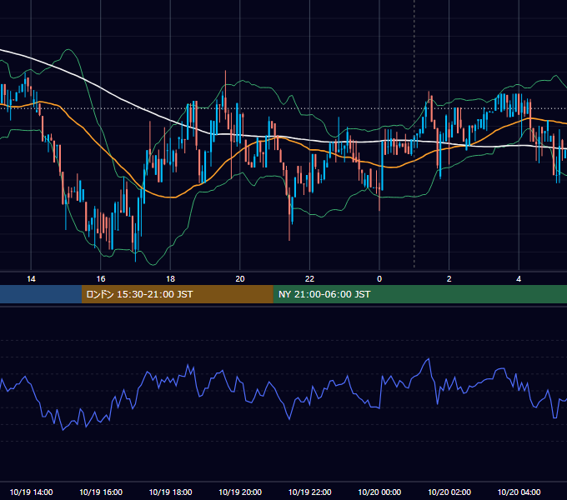567x500 pixels.
Task: Click the hour label 4 on chart axis
Action: pyautogui.click(x=519, y=279)
